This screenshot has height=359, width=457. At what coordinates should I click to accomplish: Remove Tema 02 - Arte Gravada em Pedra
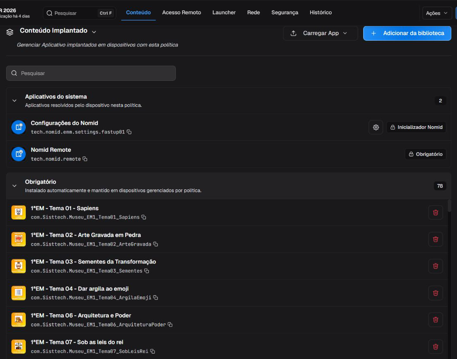(435, 239)
